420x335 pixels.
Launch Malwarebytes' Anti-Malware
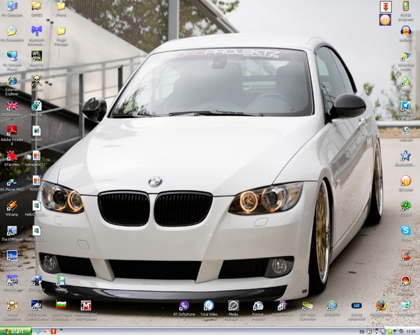pos(86,310)
